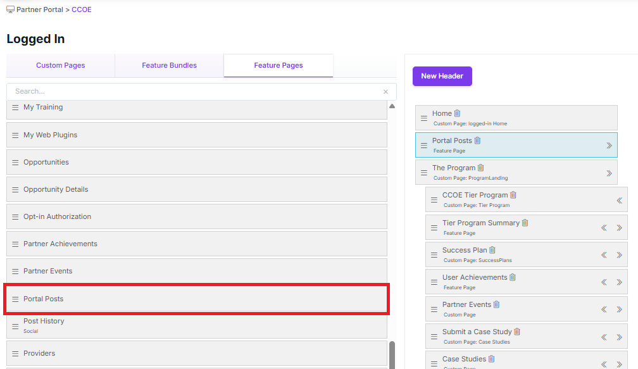
Task: Open the CCOE breadcrumb link
Action: pos(81,9)
